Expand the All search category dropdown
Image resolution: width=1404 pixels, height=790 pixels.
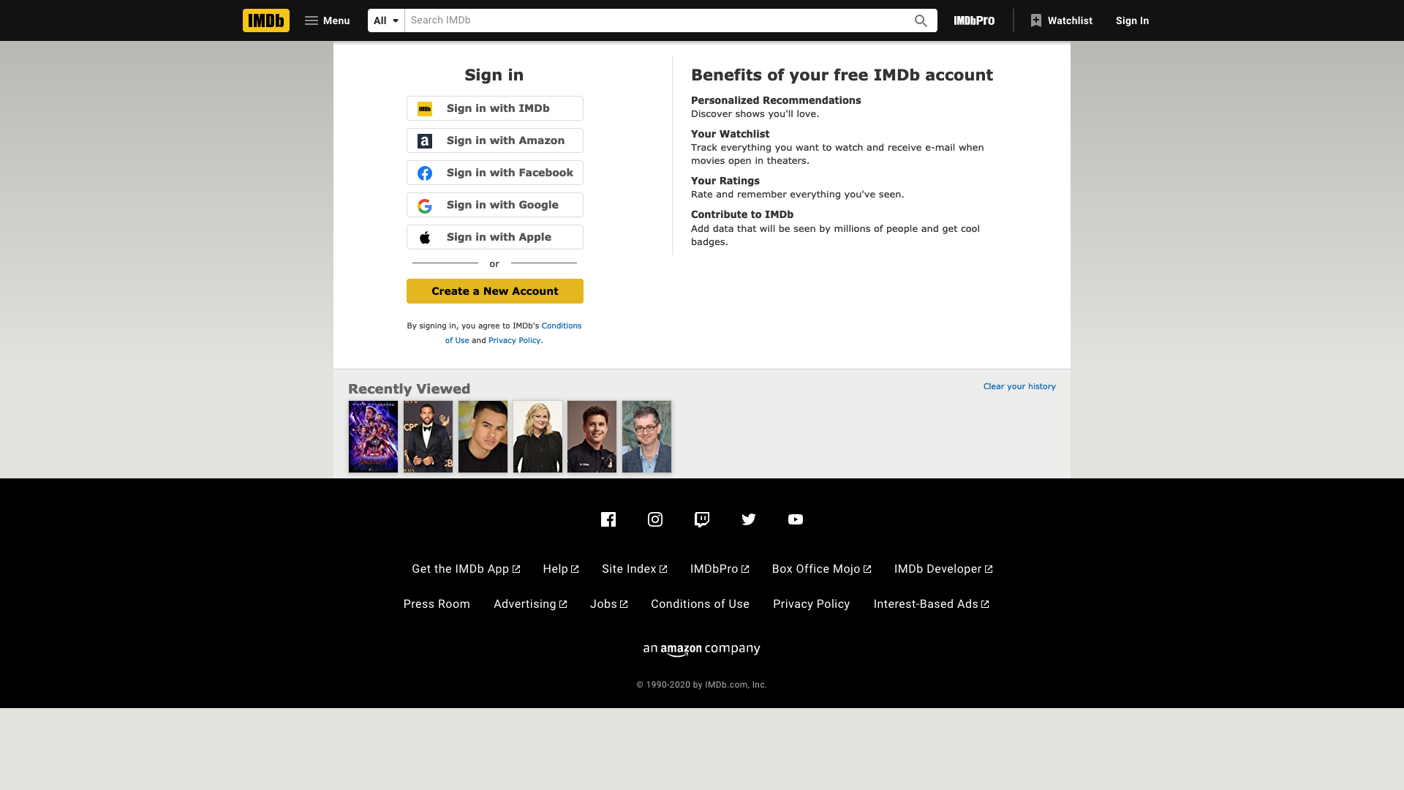[x=386, y=20]
